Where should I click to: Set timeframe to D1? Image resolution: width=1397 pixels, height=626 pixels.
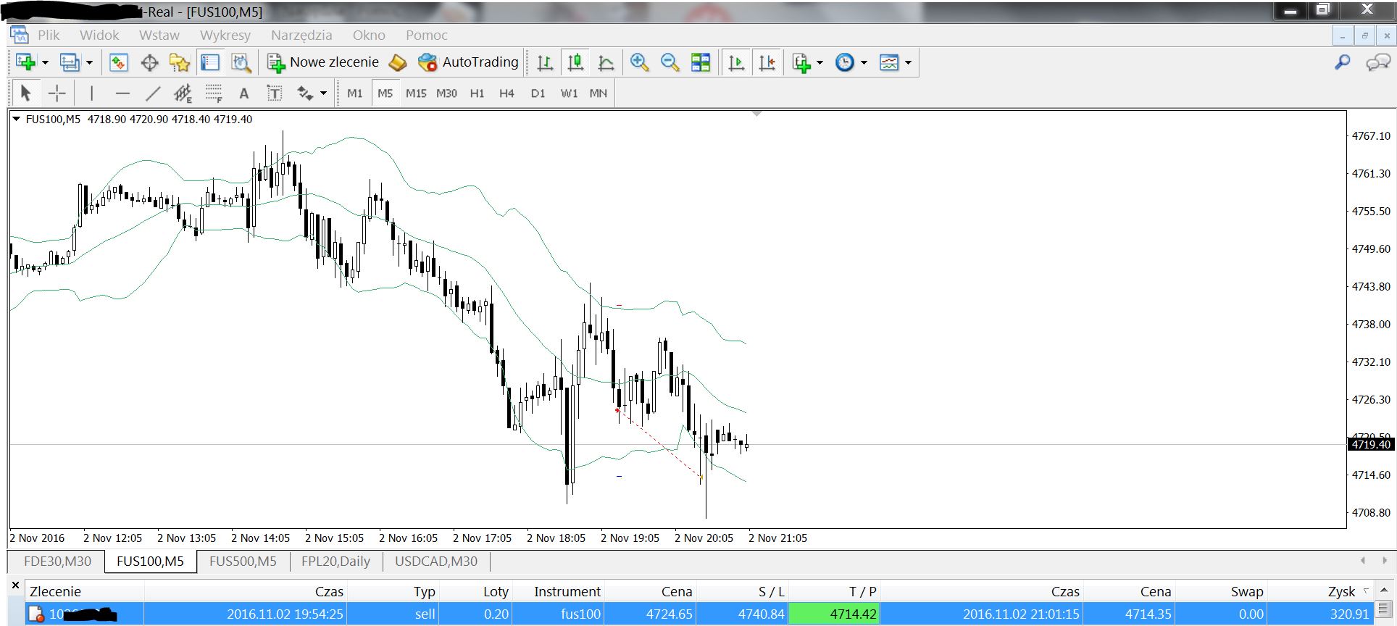(538, 93)
